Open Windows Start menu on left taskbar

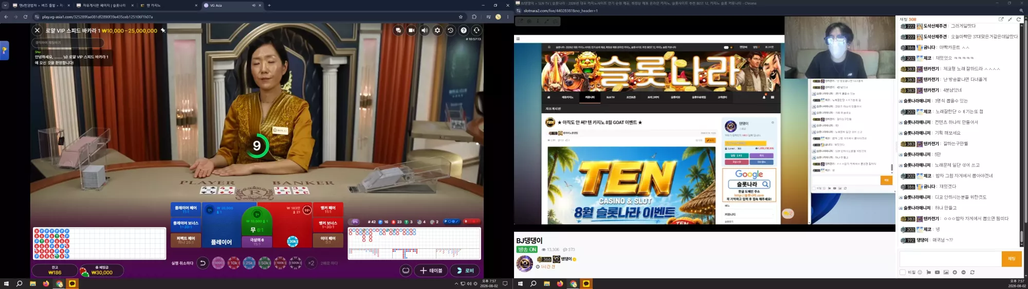(x=6, y=283)
